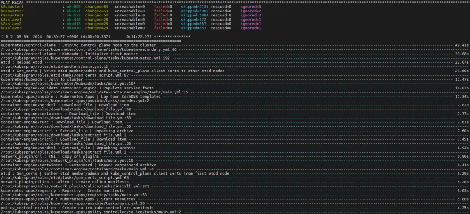Click the 14.87s duration

(462, 88)
